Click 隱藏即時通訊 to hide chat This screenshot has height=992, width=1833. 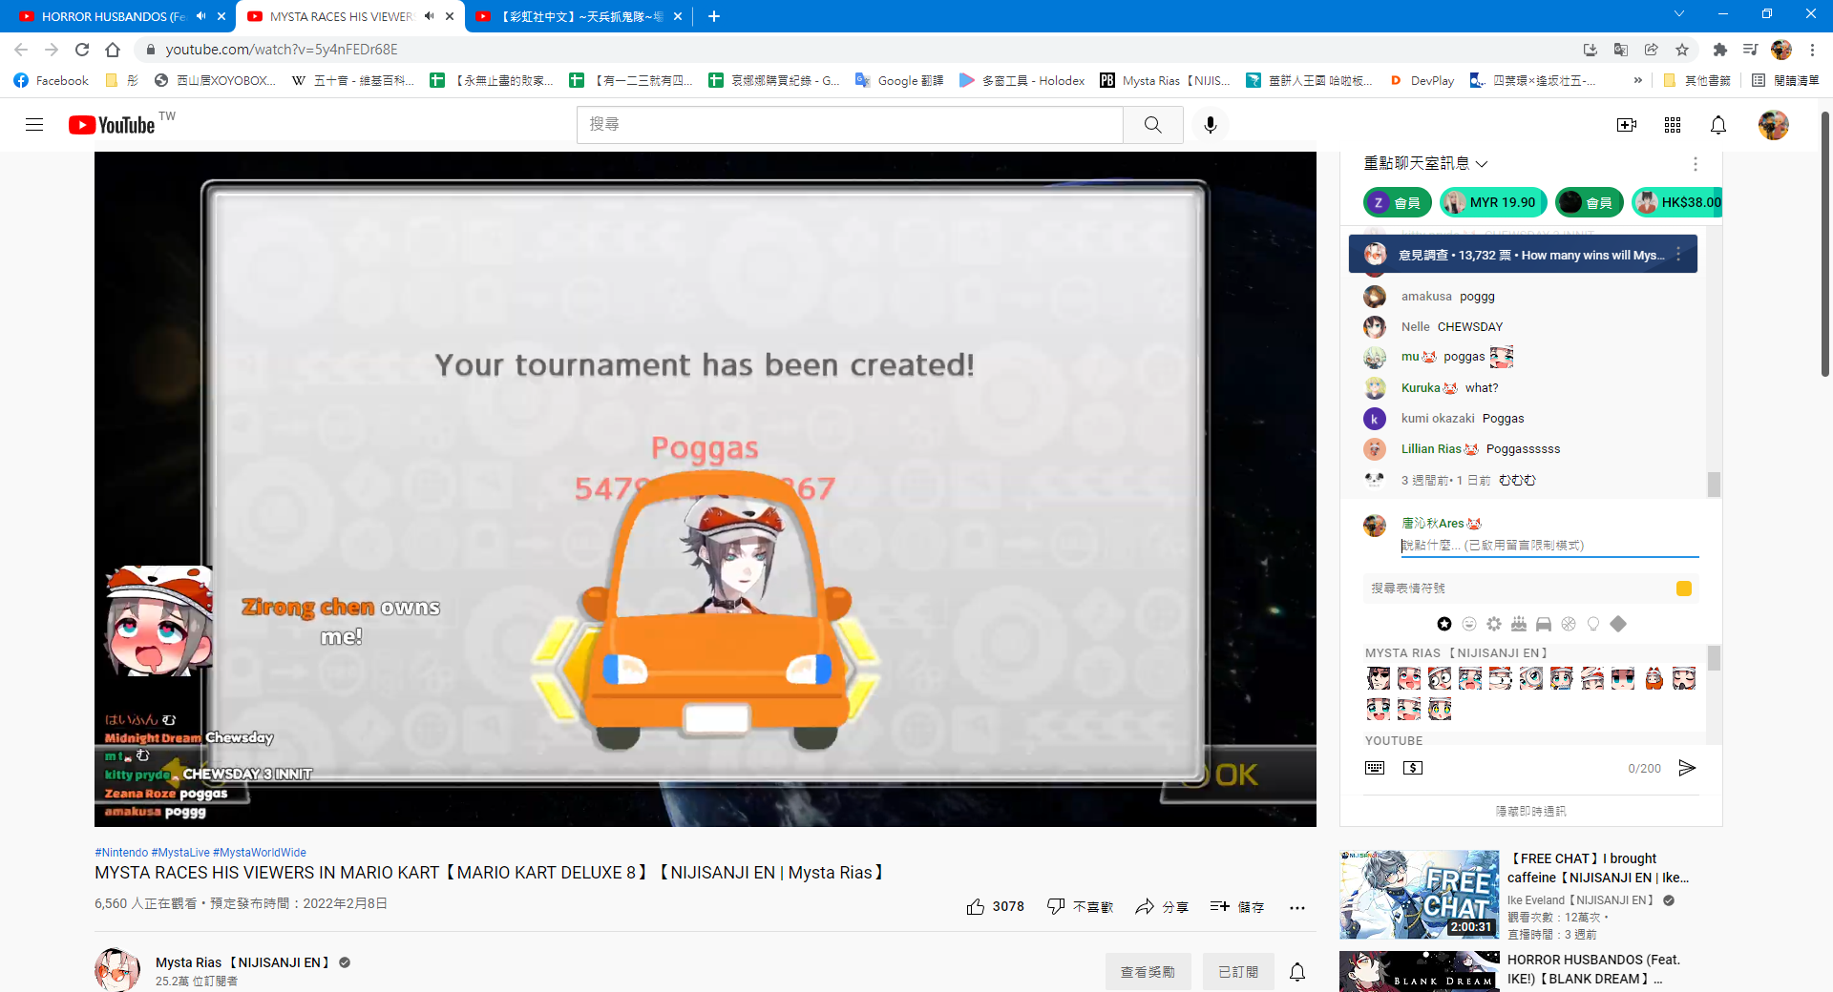coord(1531,811)
